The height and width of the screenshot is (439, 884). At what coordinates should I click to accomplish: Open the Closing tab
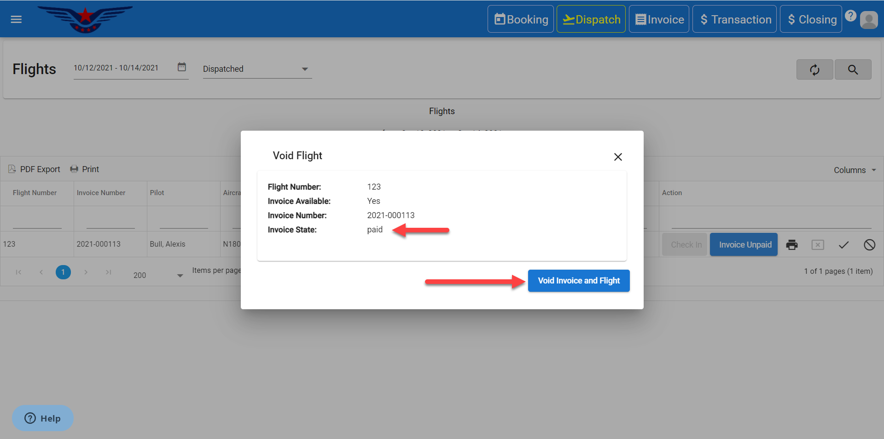[x=811, y=19]
